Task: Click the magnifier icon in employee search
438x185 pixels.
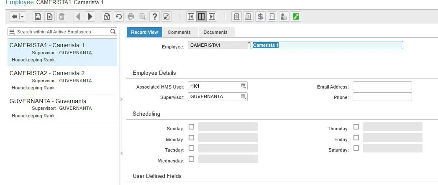Action: 113,32
